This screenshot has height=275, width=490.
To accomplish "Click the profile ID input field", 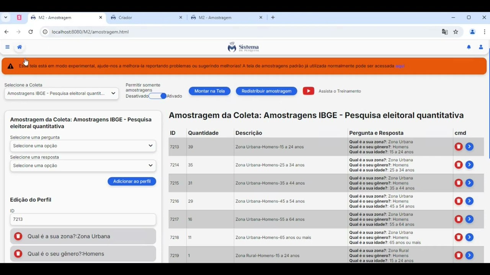I will pos(83,219).
